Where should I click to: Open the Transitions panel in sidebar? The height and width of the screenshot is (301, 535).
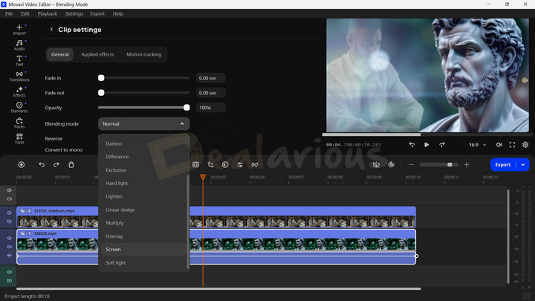coord(19,74)
